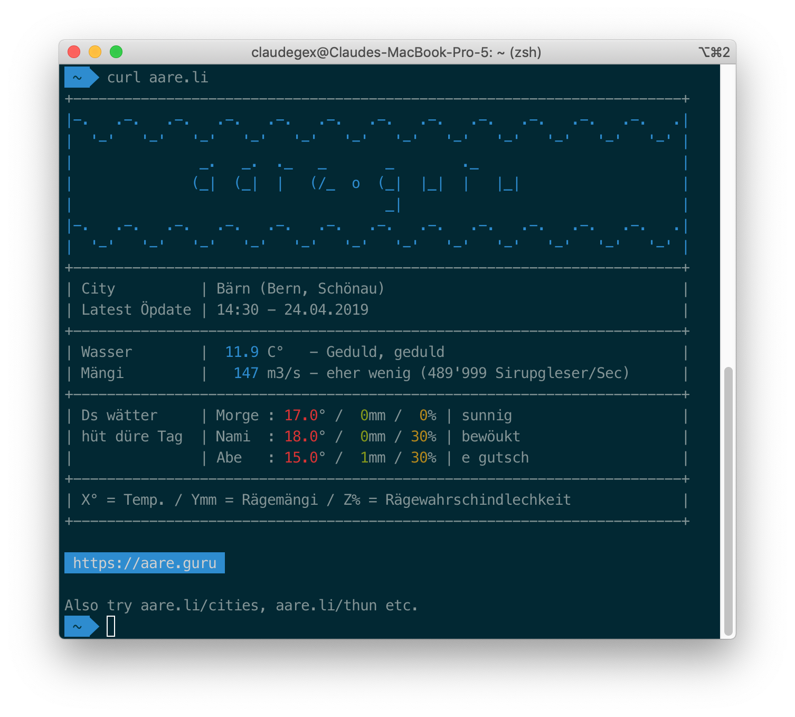
Task: Click the 'sunnig' forecast text
Action: pos(487,416)
